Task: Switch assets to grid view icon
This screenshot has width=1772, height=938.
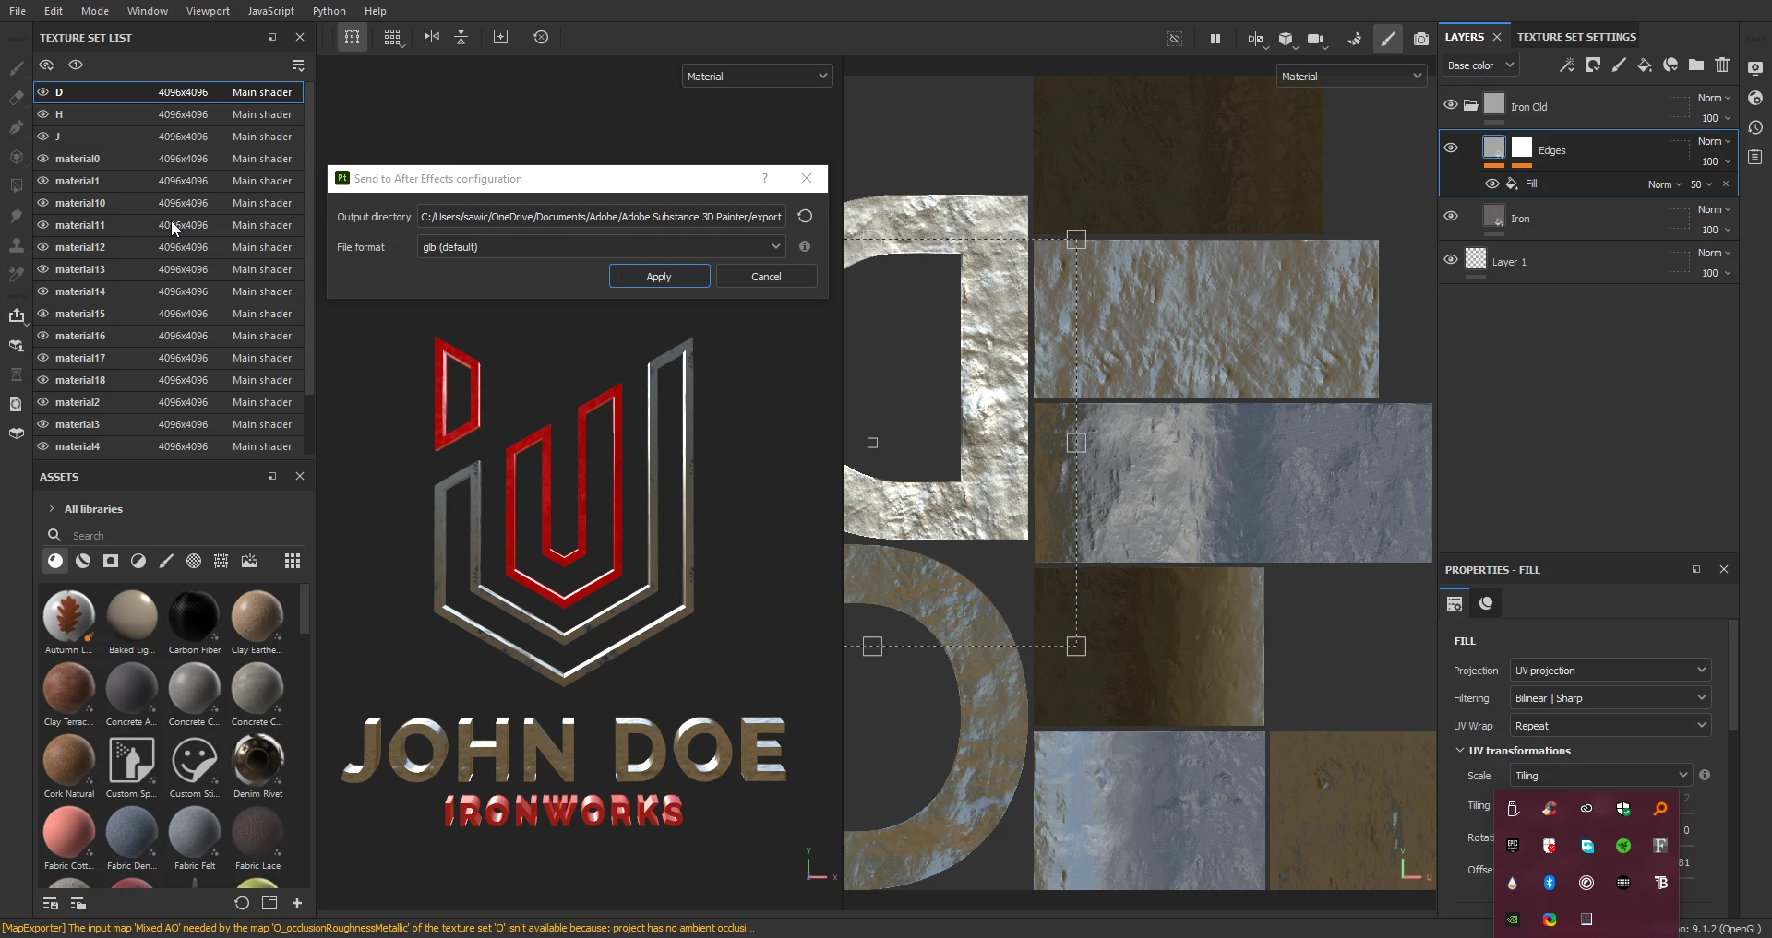Action: pyautogui.click(x=293, y=561)
